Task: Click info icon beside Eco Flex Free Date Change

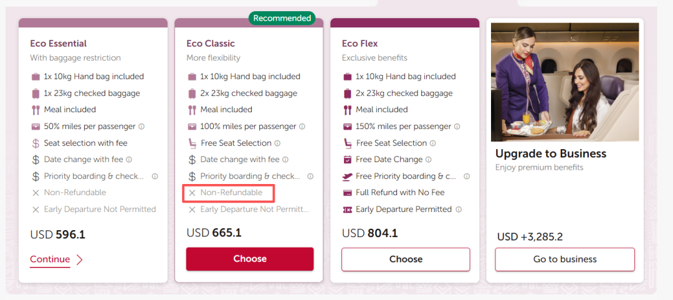Action: coord(429,160)
